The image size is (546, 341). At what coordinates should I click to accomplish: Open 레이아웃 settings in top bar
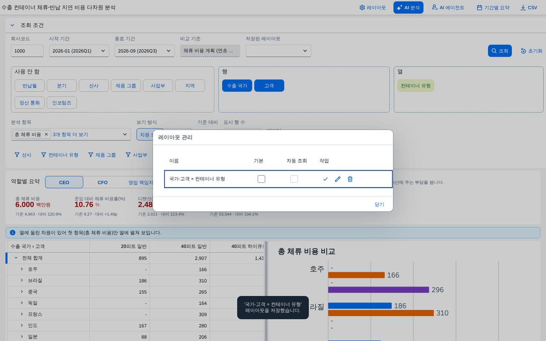click(x=373, y=8)
